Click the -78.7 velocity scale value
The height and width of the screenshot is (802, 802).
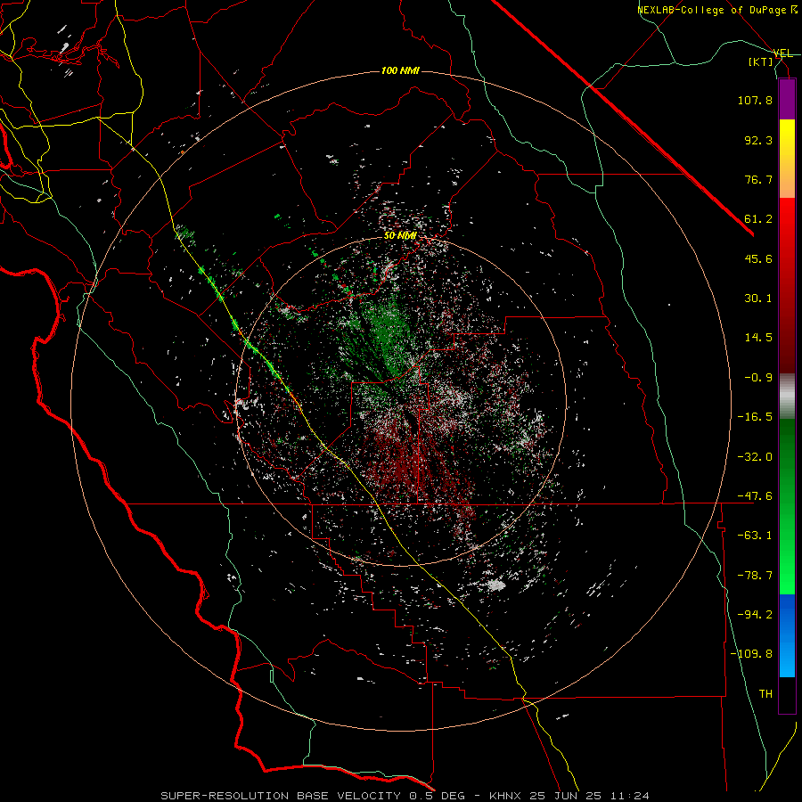755,576
